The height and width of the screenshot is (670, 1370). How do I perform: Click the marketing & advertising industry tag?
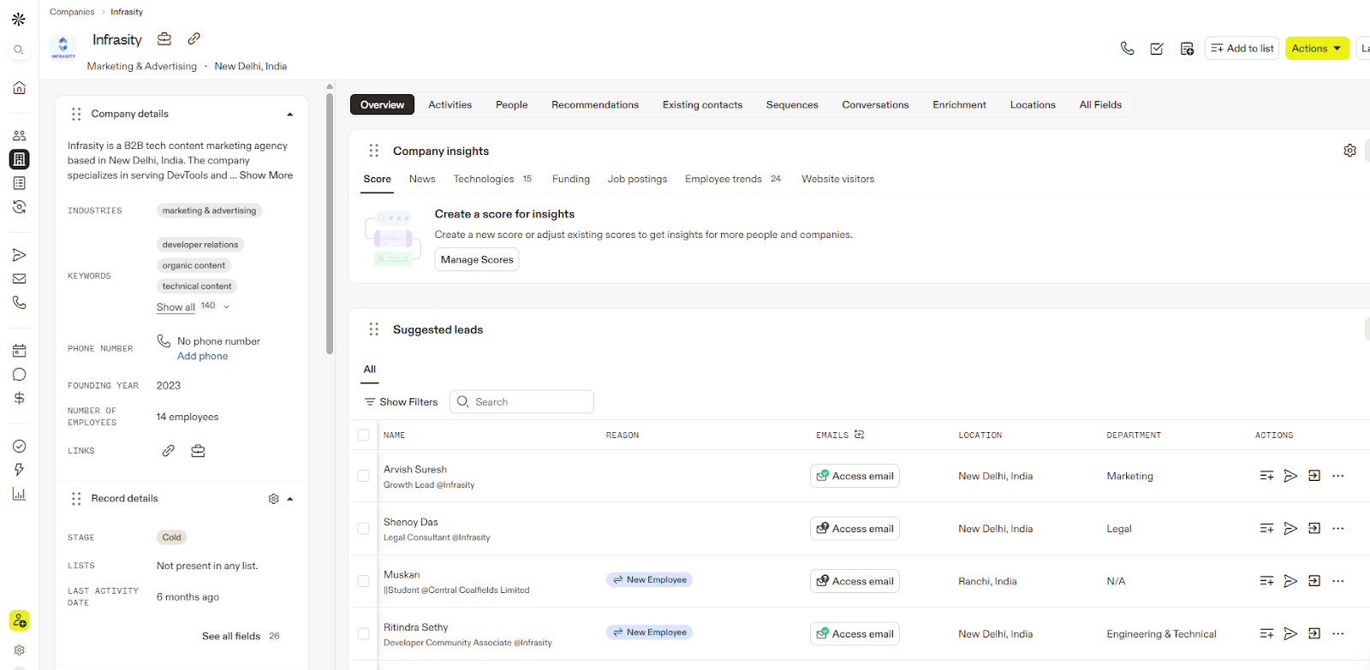coord(209,210)
